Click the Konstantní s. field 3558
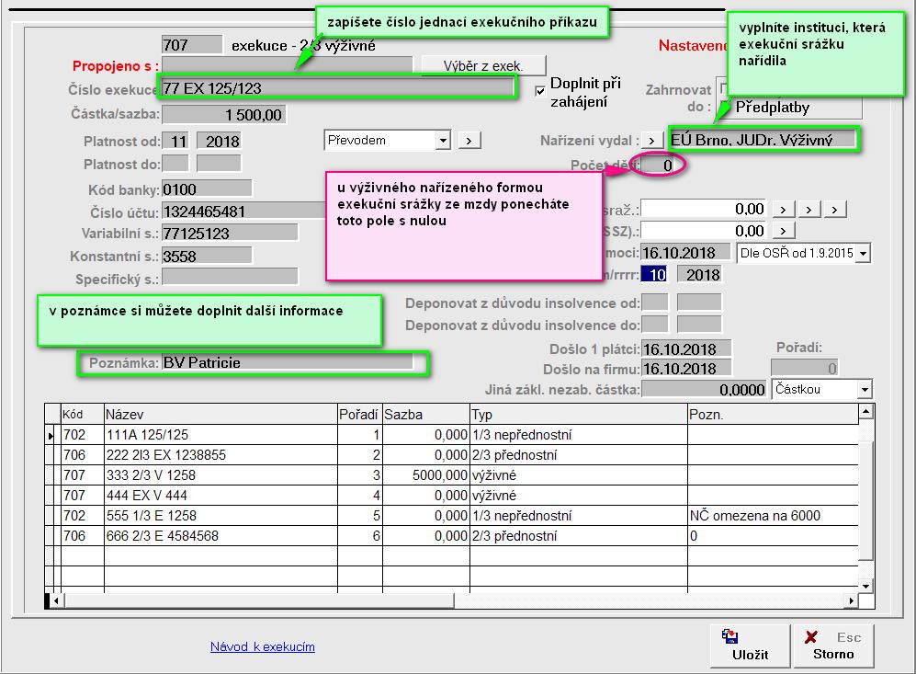Screen dimensions: 916x674 [207, 256]
